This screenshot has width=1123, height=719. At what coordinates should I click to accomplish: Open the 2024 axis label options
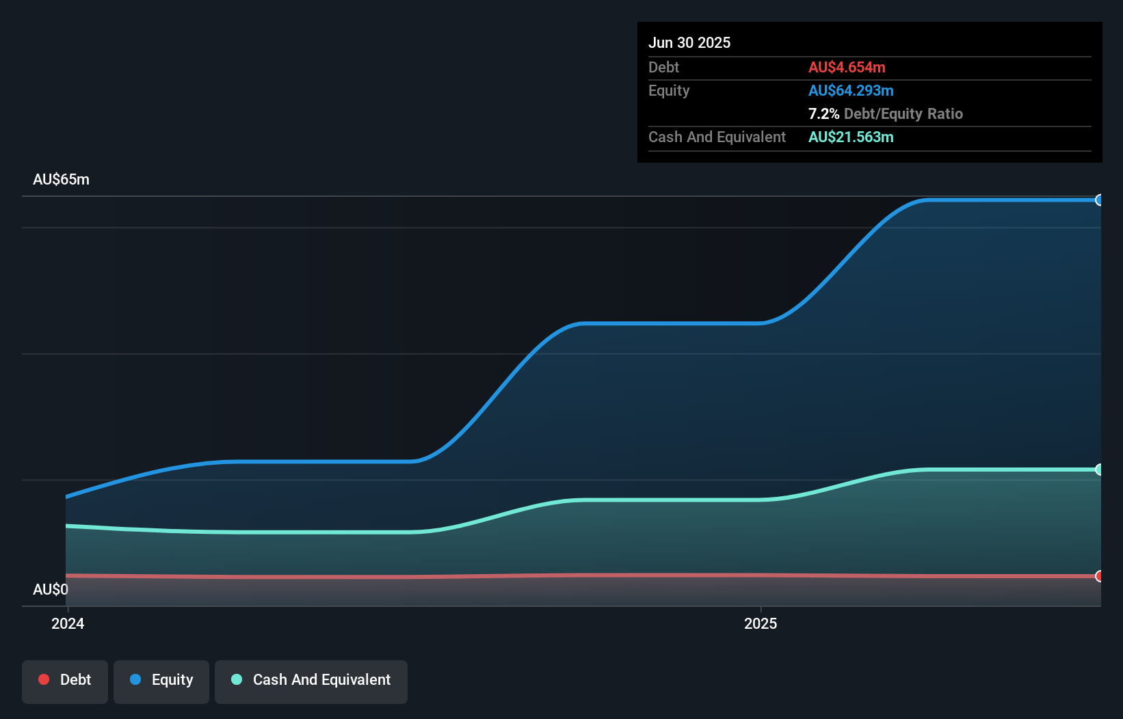66,623
